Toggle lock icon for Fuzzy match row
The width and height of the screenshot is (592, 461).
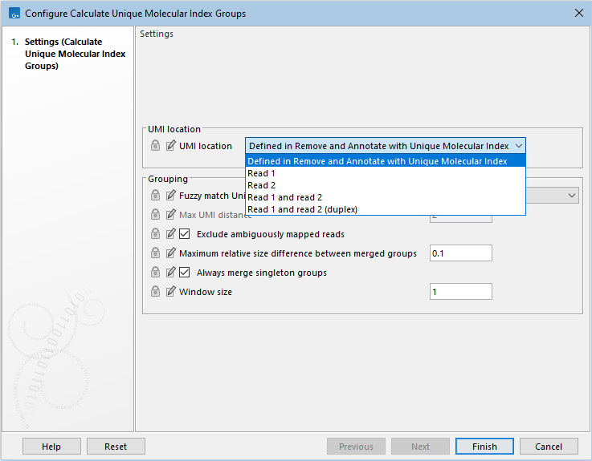click(156, 196)
